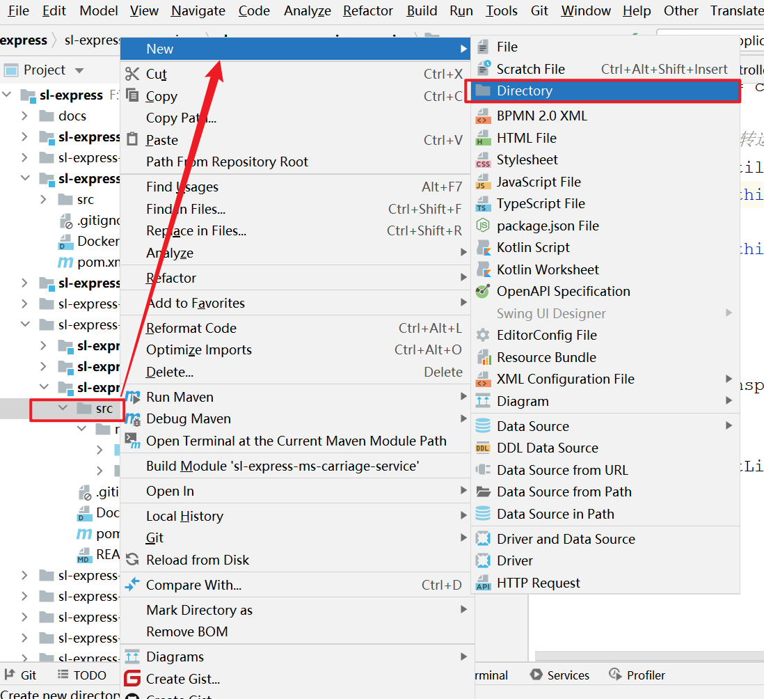Open the Build menu in menu bar
Screen dimensions: 764x699
coord(422,10)
